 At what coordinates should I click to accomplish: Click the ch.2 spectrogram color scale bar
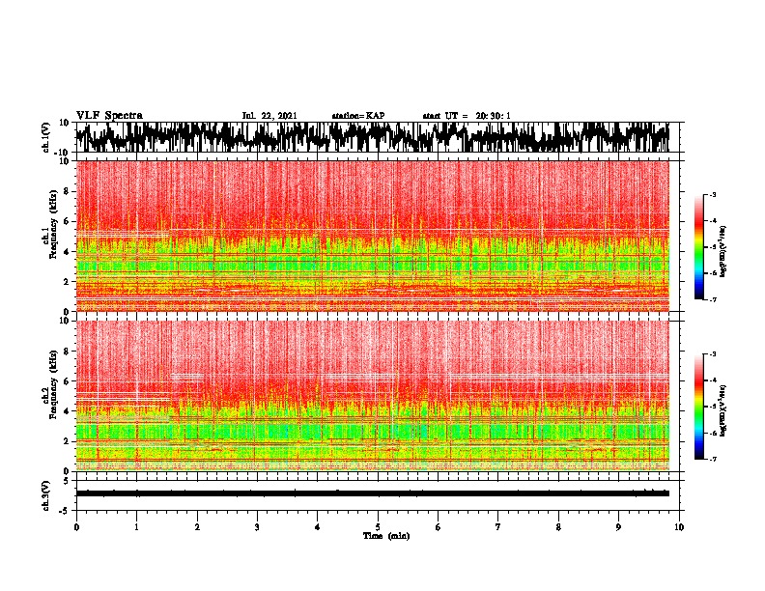pos(698,407)
